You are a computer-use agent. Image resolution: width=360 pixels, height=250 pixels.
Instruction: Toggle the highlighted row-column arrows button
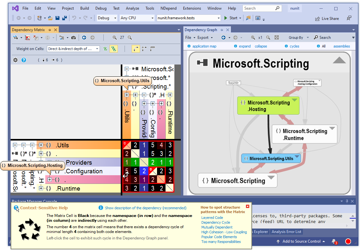click(136, 49)
